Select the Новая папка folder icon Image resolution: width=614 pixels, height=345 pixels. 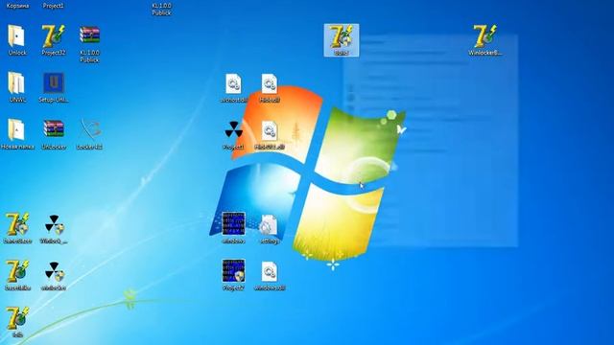(x=17, y=130)
